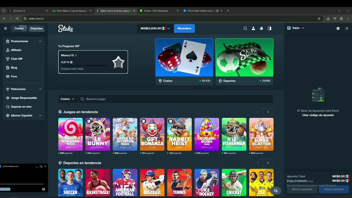Click the Monedero button
This screenshot has height=198, width=352.
(x=184, y=28)
